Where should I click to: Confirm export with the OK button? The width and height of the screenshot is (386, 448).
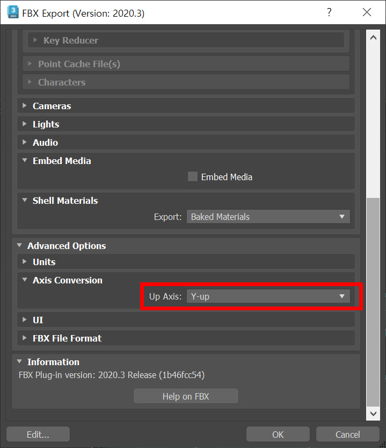278,435
